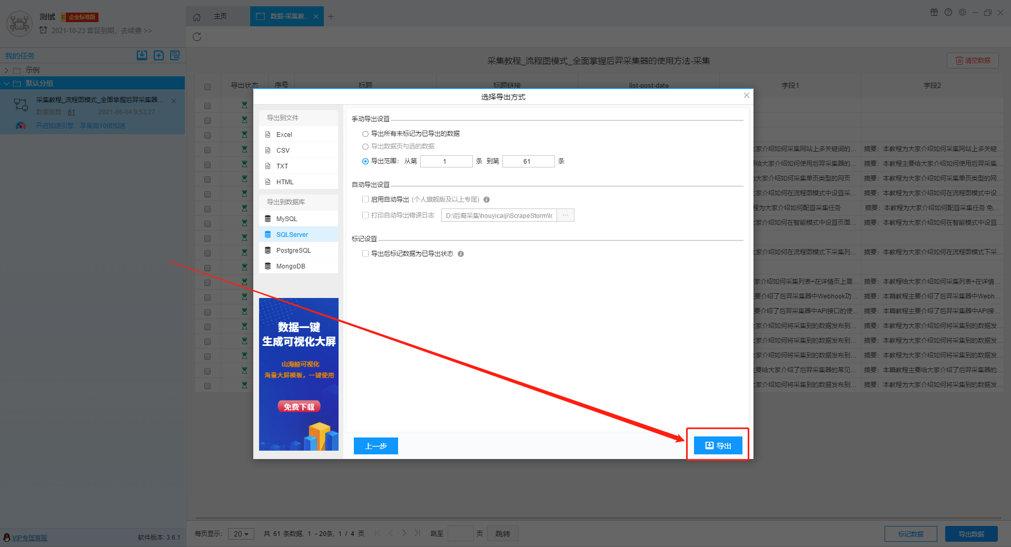Click flowchart task icon in task list
This screenshot has height=547, width=1011.
(x=21, y=105)
